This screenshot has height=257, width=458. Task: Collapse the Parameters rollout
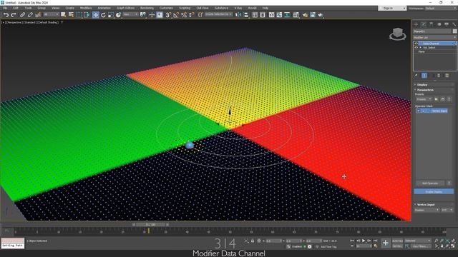point(434,90)
